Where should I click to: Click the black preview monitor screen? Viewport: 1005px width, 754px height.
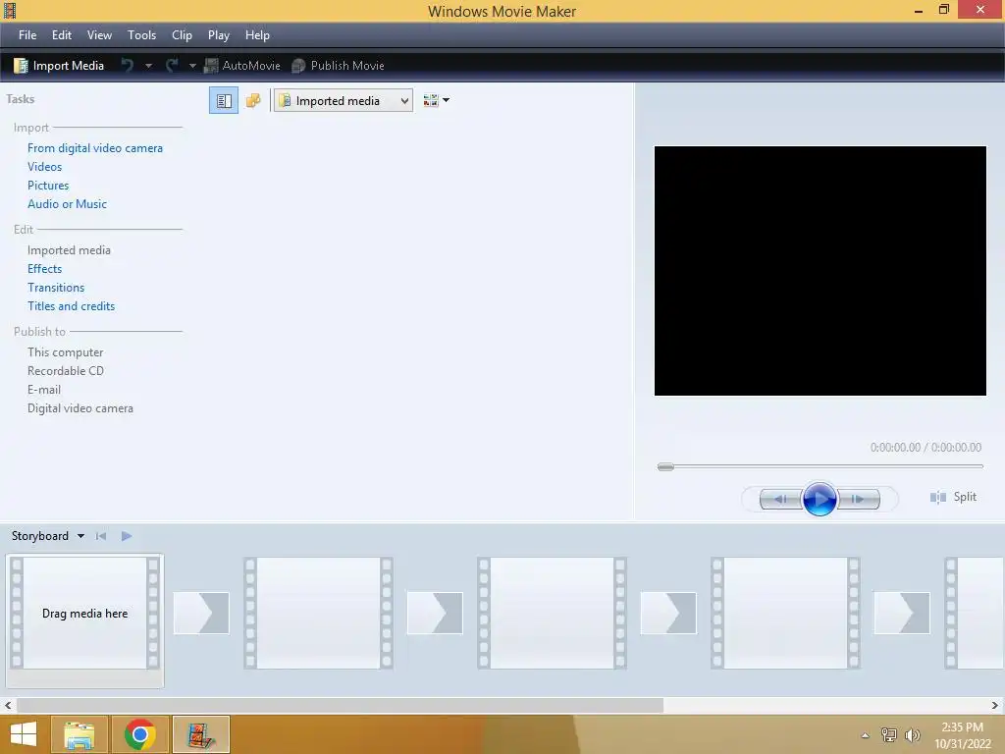pyautogui.click(x=820, y=271)
